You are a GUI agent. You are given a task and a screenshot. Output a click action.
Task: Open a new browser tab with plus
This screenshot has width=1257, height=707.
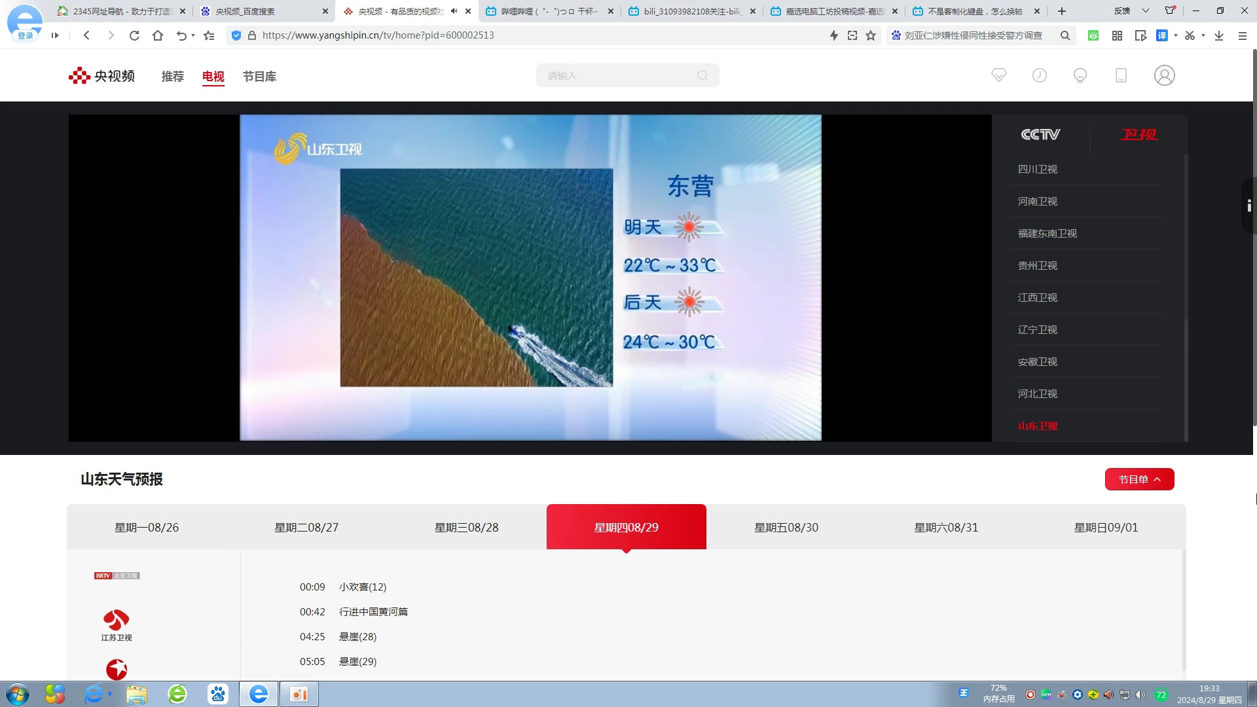pos(1062,11)
